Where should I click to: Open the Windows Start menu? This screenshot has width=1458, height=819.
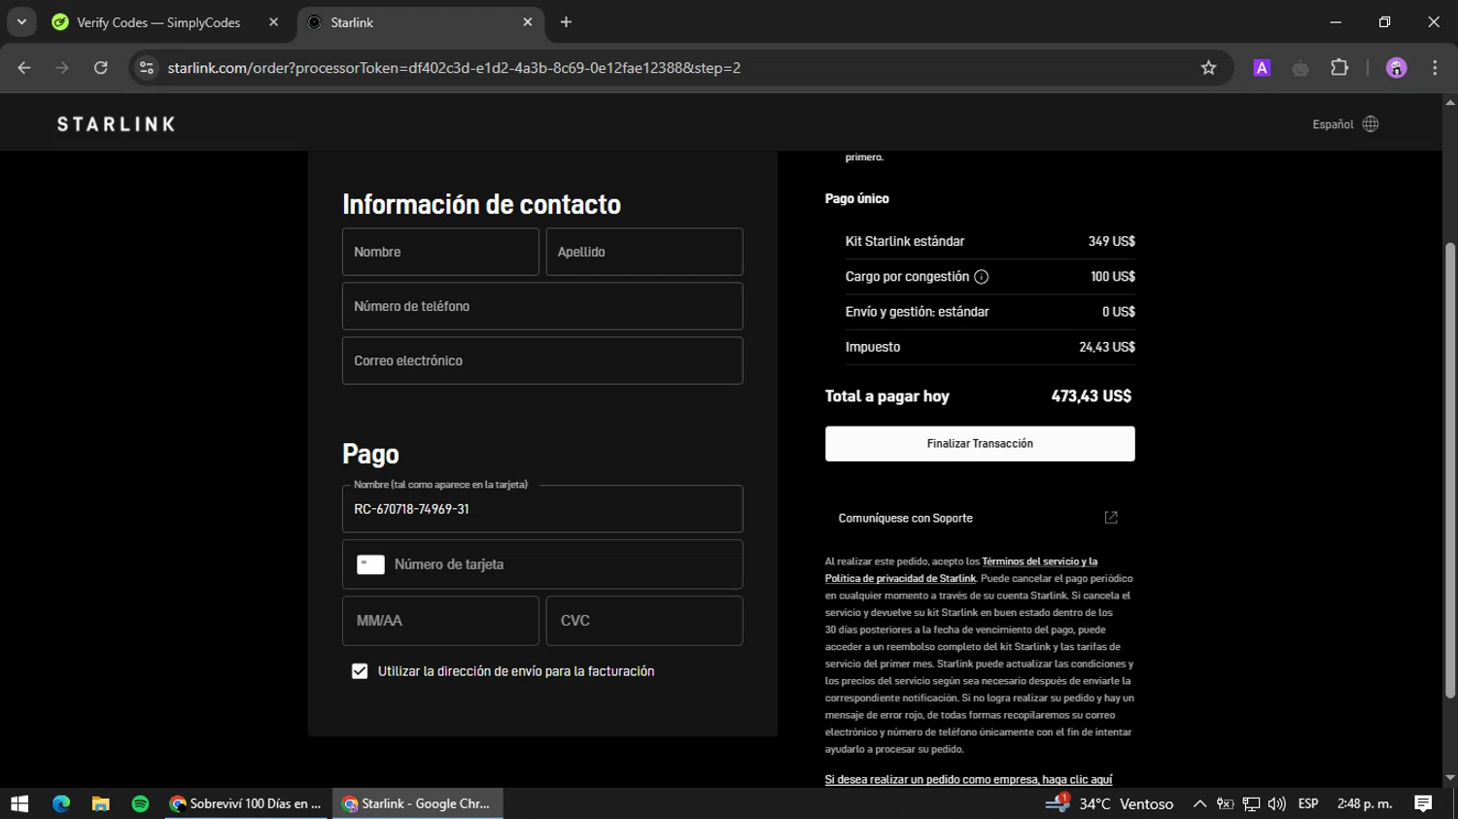pos(19,803)
